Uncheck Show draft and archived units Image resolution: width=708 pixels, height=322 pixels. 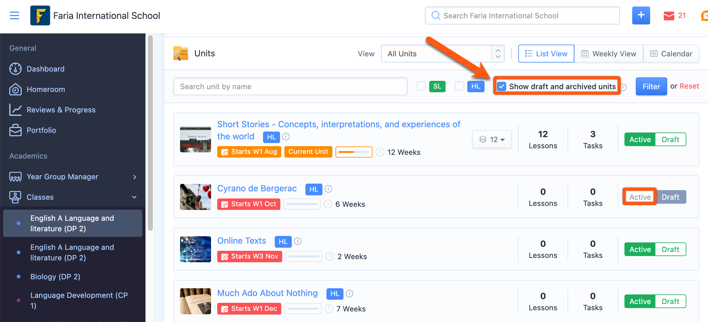pyautogui.click(x=502, y=86)
